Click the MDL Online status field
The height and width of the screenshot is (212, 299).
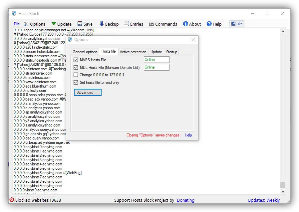pos(156,67)
